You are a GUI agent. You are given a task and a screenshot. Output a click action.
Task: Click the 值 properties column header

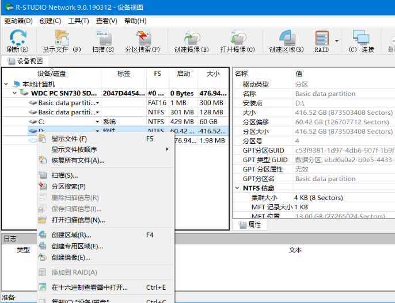[x=344, y=74]
